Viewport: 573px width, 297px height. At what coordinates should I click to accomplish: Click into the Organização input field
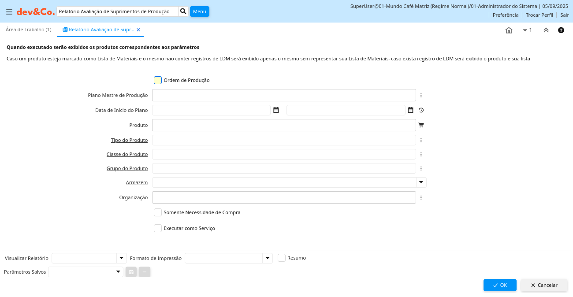(284, 197)
